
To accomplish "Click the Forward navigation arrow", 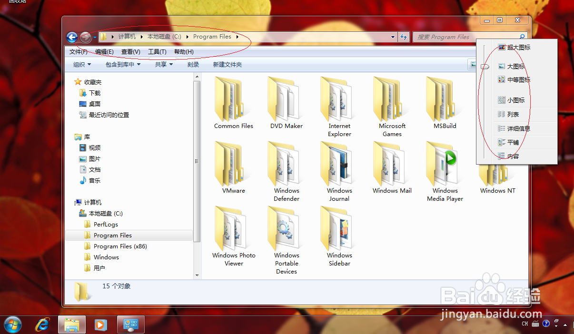I will click(85, 37).
